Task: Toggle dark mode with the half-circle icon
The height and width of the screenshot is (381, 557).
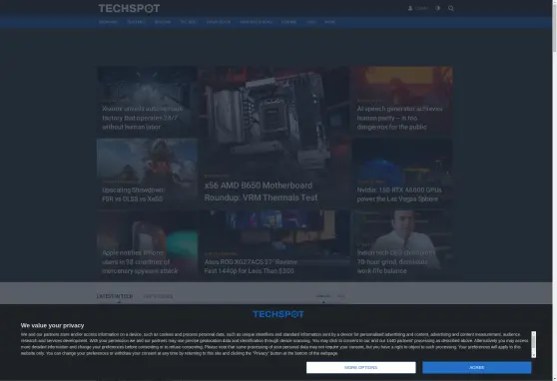Action: click(x=437, y=8)
